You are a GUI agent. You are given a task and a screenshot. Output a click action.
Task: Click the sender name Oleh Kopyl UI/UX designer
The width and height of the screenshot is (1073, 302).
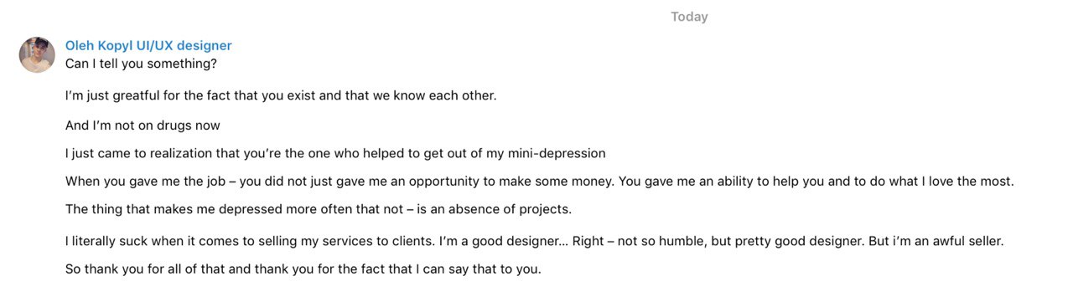tap(148, 46)
